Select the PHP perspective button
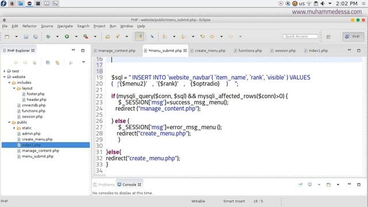This screenshot has height=207, width=368. point(353,37)
